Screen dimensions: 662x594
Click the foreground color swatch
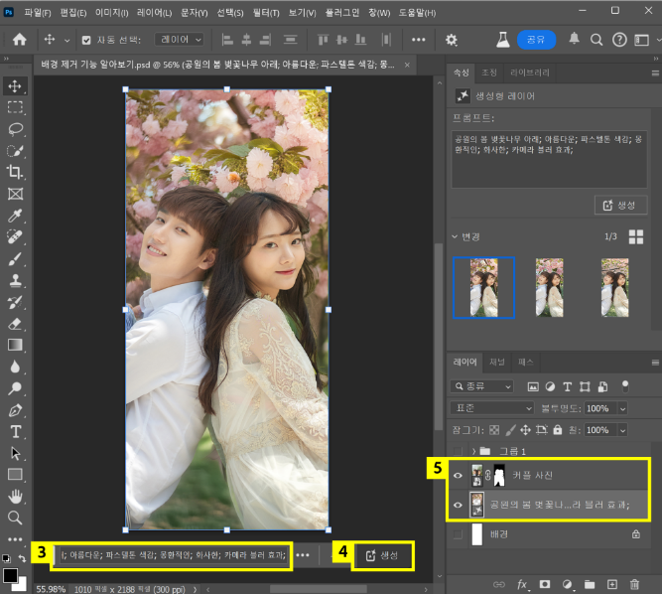[x=11, y=576]
